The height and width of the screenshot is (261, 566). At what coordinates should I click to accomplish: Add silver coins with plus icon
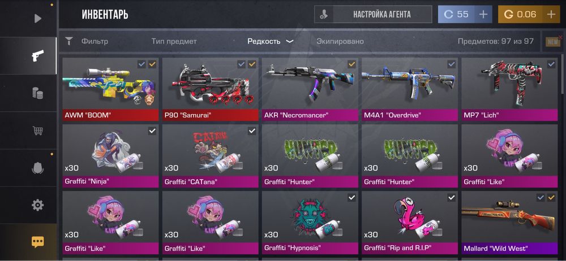(x=483, y=15)
